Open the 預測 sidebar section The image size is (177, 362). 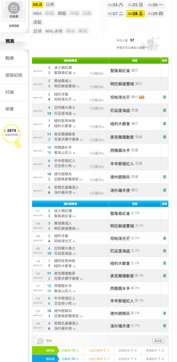tap(15, 41)
